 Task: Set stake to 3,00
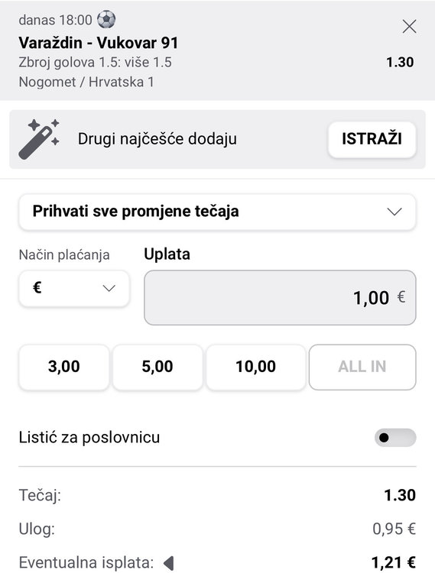(x=64, y=367)
